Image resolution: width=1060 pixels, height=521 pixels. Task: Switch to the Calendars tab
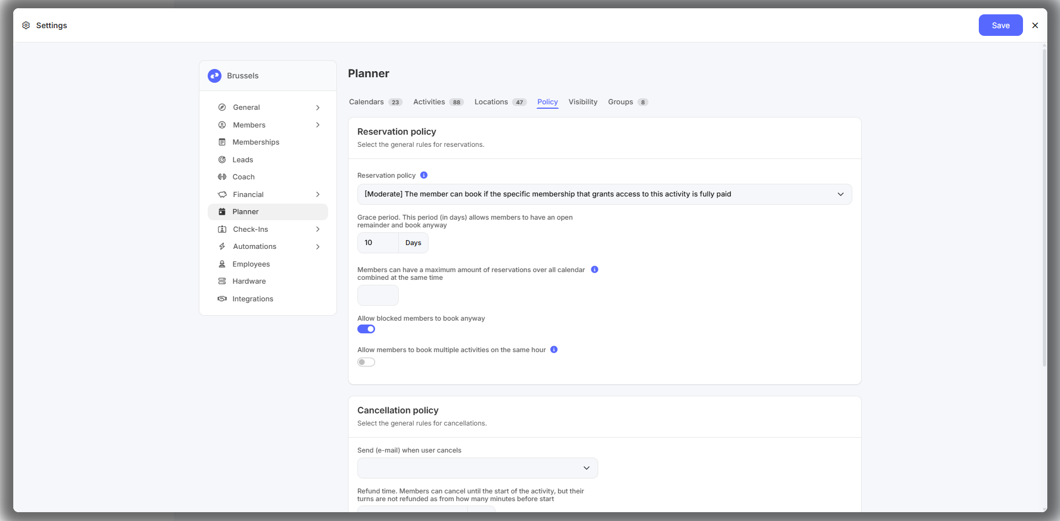pyautogui.click(x=376, y=102)
